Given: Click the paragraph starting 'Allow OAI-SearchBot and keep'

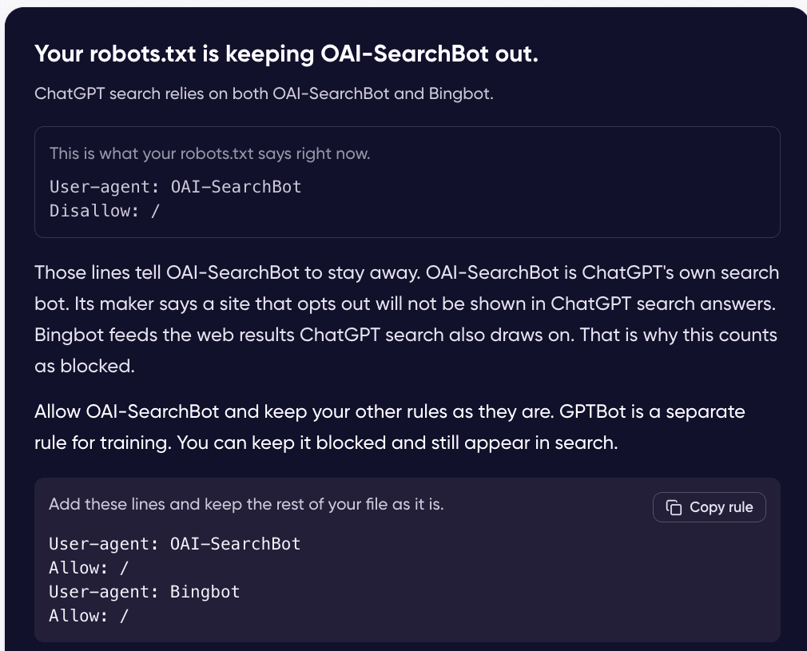Looking at the screenshot, I should [390, 427].
